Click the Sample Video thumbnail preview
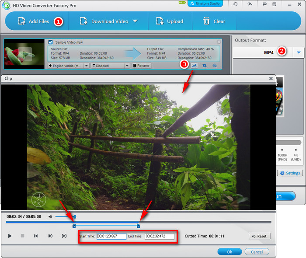This screenshot has width=306, height=258. (x=24, y=54)
